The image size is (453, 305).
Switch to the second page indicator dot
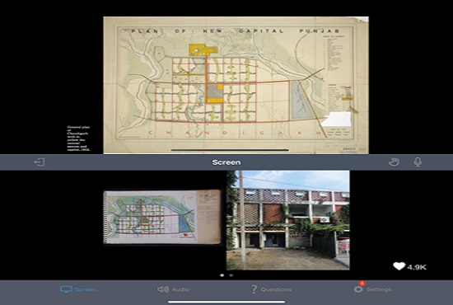coord(231,275)
